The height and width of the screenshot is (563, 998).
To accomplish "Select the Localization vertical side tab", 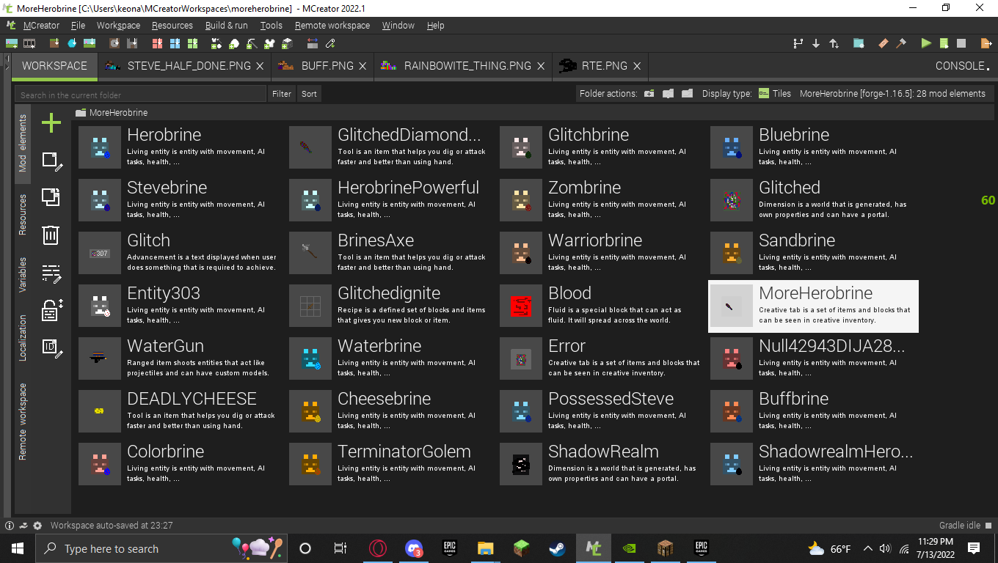I will [23, 338].
